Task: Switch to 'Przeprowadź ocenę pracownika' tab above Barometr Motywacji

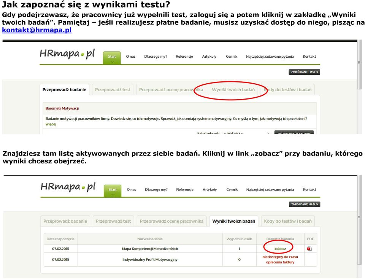Action: (x=171, y=90)
